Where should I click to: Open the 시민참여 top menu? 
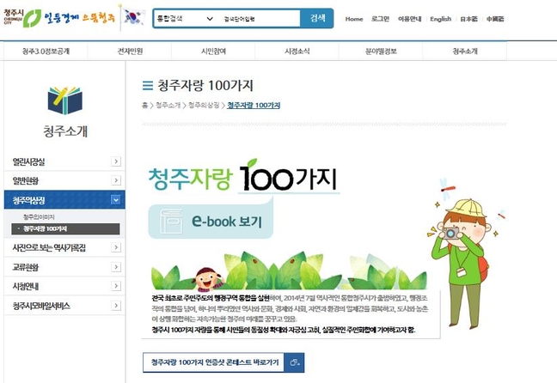click(x=213, y=52)
